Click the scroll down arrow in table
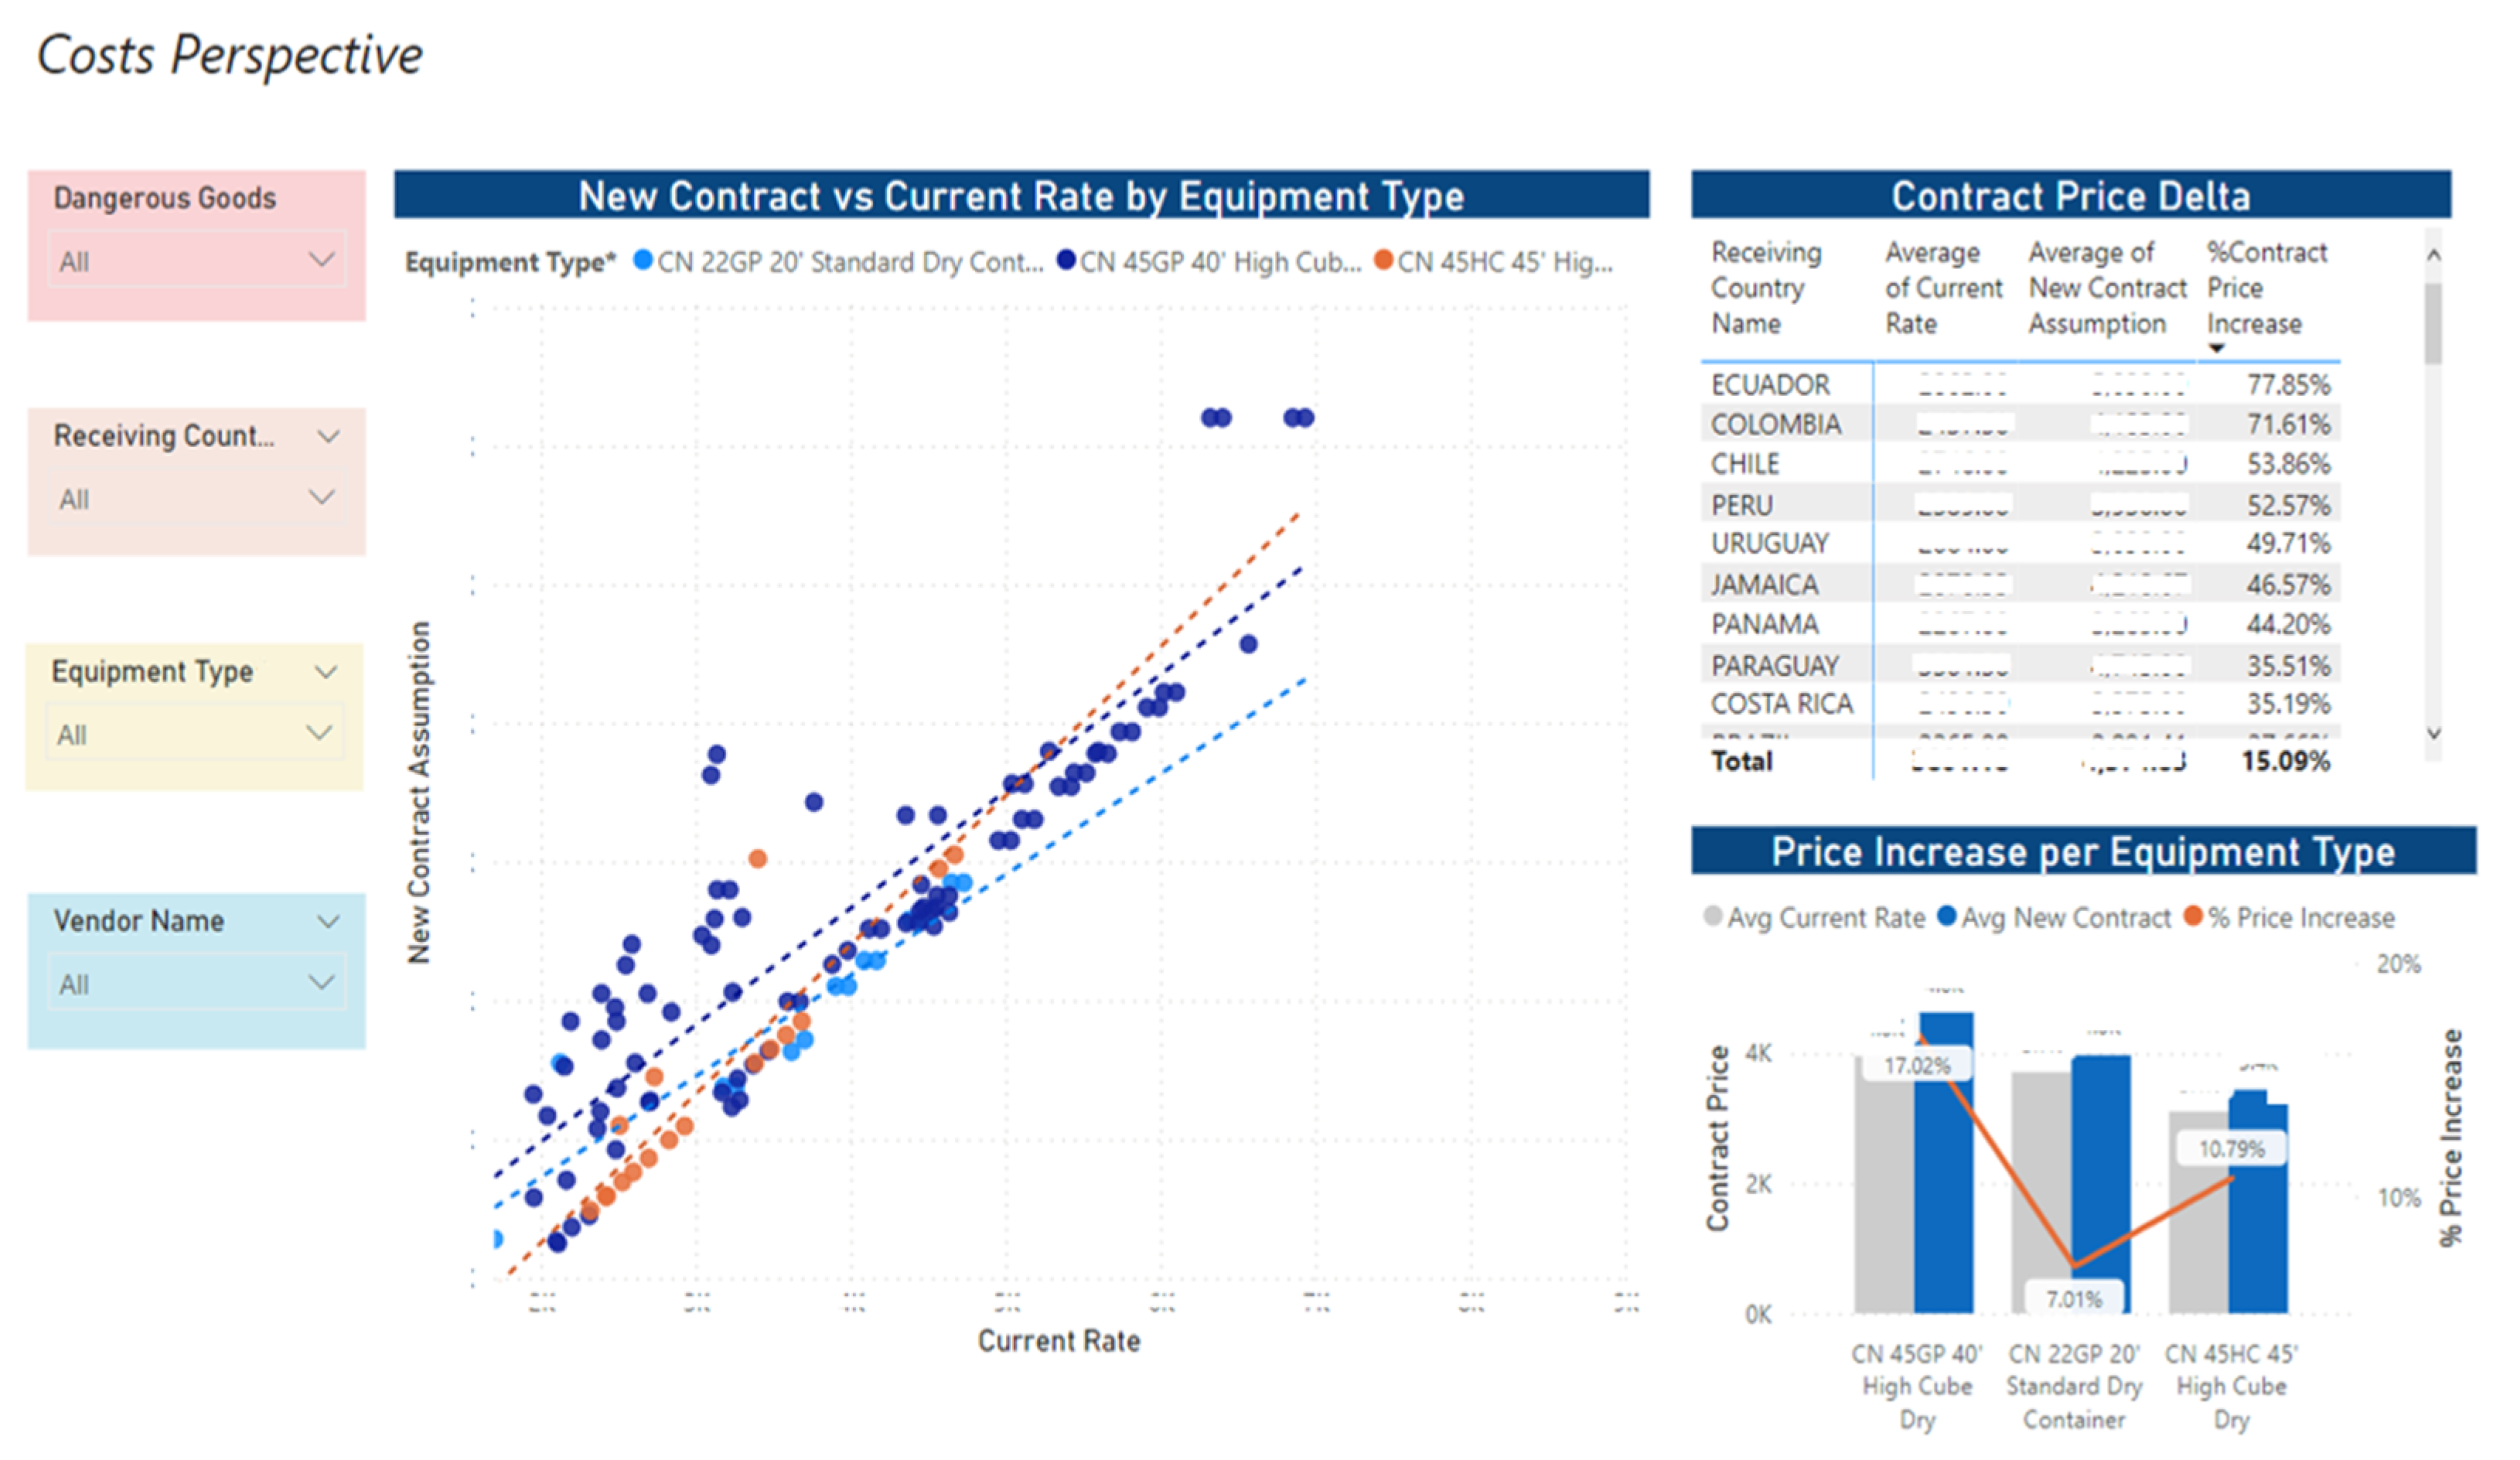2520x1460 pixels. [2433, 733]
